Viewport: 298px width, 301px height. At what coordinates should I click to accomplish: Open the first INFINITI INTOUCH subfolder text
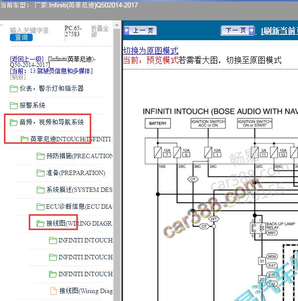point(86,241)
